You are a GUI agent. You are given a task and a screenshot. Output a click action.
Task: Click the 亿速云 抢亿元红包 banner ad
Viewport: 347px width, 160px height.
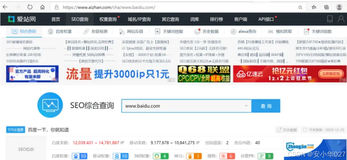tap(290, 74)
